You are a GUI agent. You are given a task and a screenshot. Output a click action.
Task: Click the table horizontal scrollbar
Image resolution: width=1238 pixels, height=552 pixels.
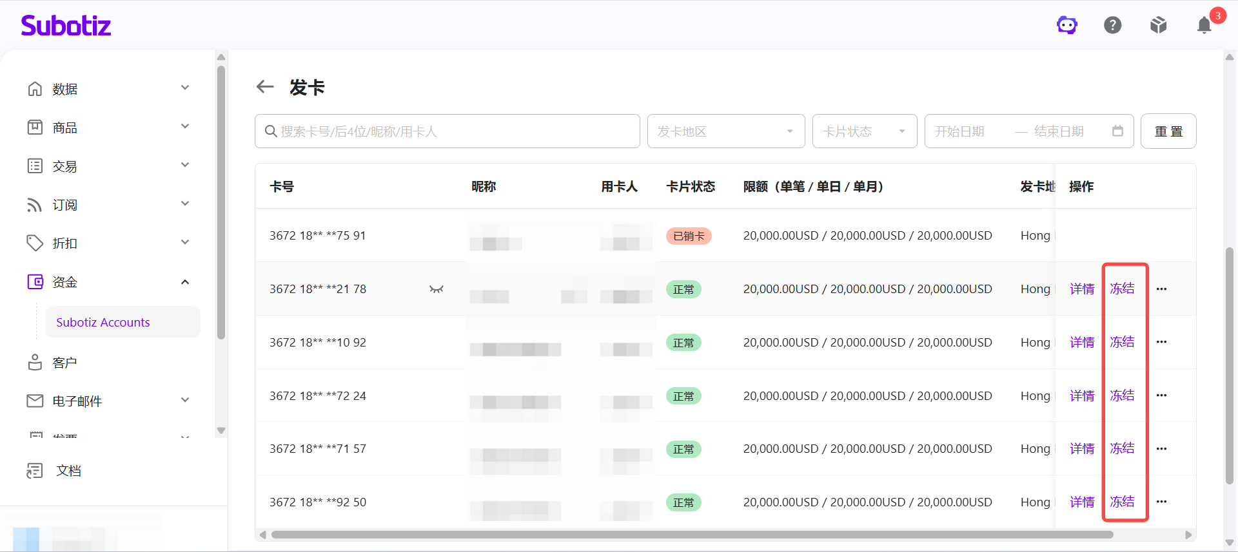tap(692, 535)
